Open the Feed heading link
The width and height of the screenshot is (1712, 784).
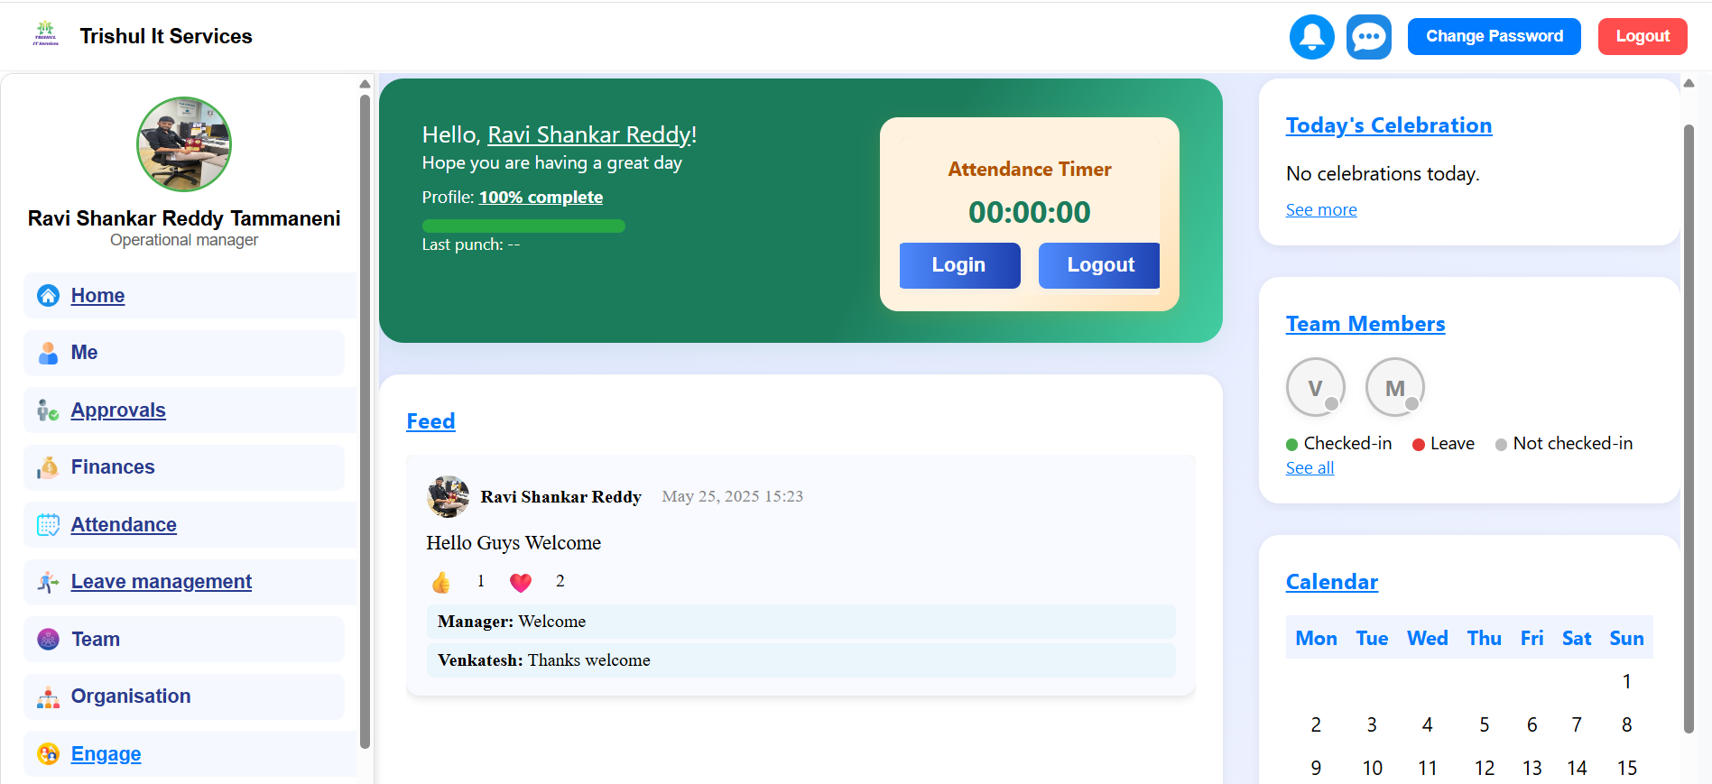pyautogui.click(x=430, y=421)
